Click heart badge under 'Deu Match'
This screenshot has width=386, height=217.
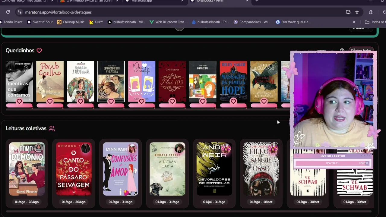click(141, 102)
